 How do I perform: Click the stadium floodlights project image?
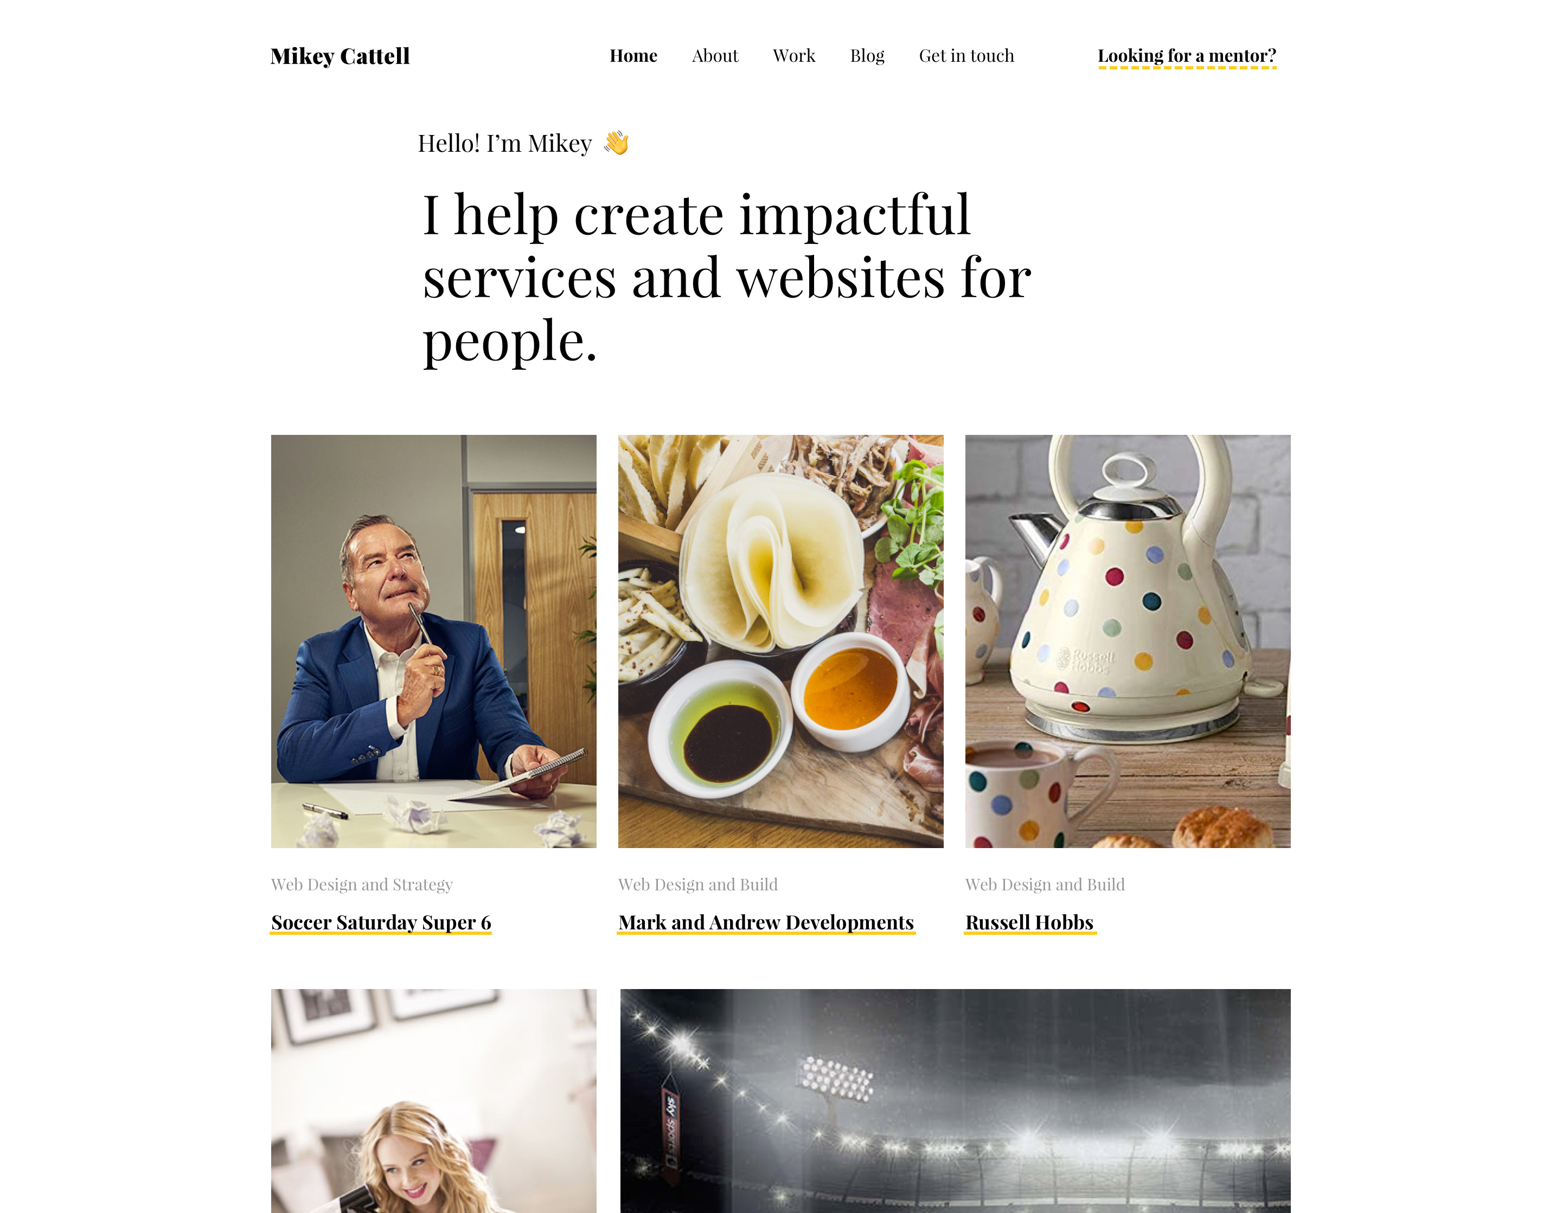tap(955, 1101)
